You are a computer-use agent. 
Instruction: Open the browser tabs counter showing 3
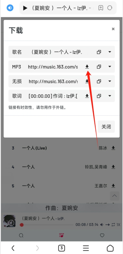tap(61, 248)
